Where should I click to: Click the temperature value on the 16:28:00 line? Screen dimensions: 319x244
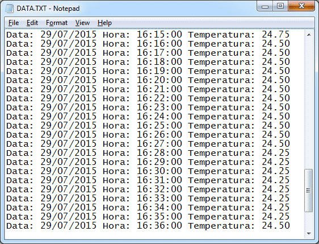click(276, 153)
